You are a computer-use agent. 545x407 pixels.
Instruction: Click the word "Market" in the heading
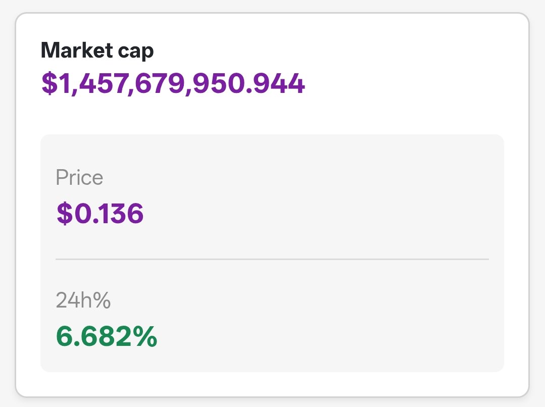(77, 50)
